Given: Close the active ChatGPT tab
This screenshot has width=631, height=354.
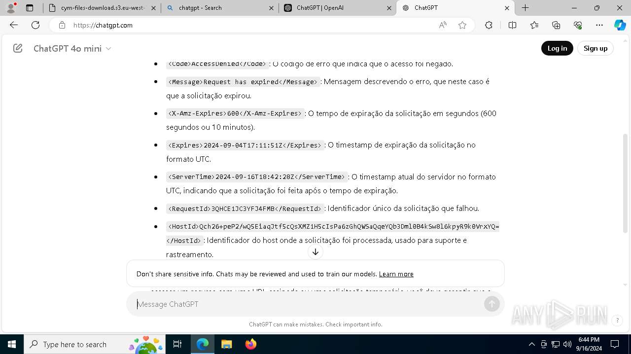Looking at the screenshot, I should (x=507, y=8).
